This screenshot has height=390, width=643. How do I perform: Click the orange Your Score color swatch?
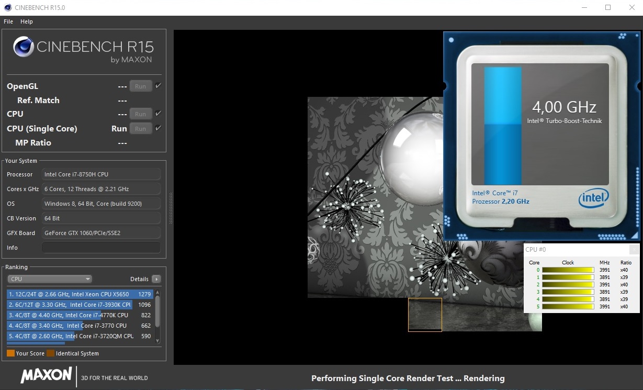click(10, 353)
